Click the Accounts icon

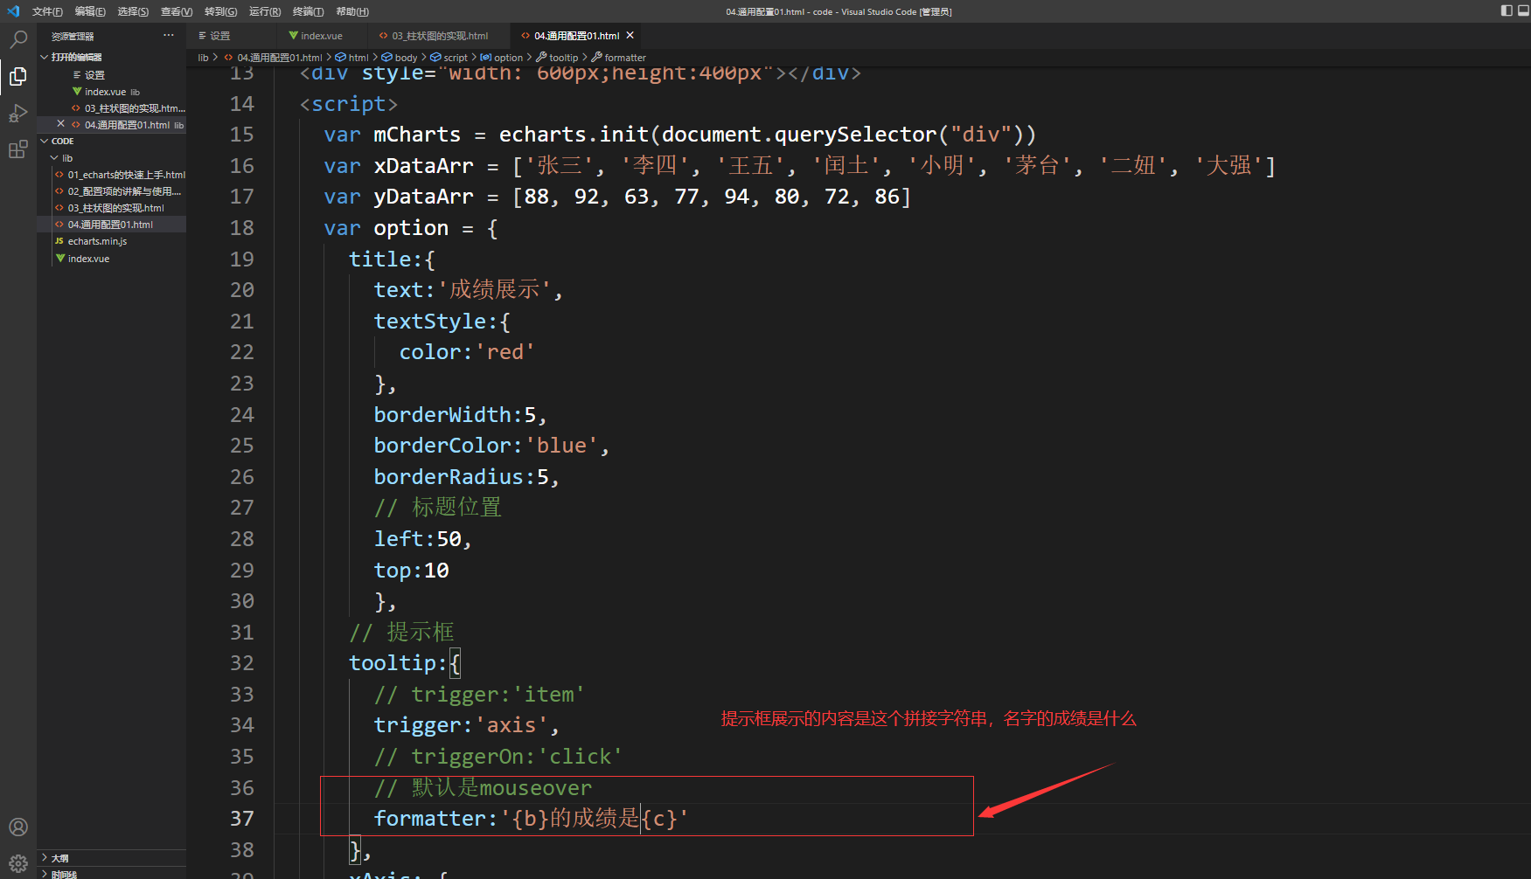17,827
